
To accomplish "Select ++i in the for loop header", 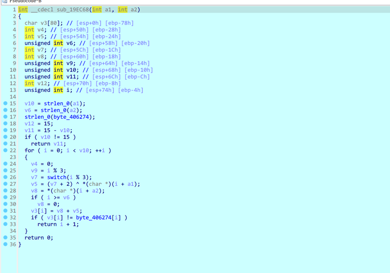I will click(100, 150).
